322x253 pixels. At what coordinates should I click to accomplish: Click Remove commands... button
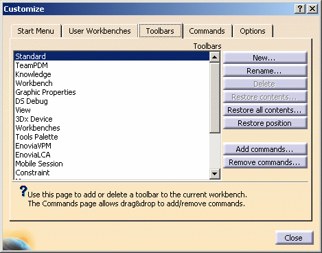point(265,162)
